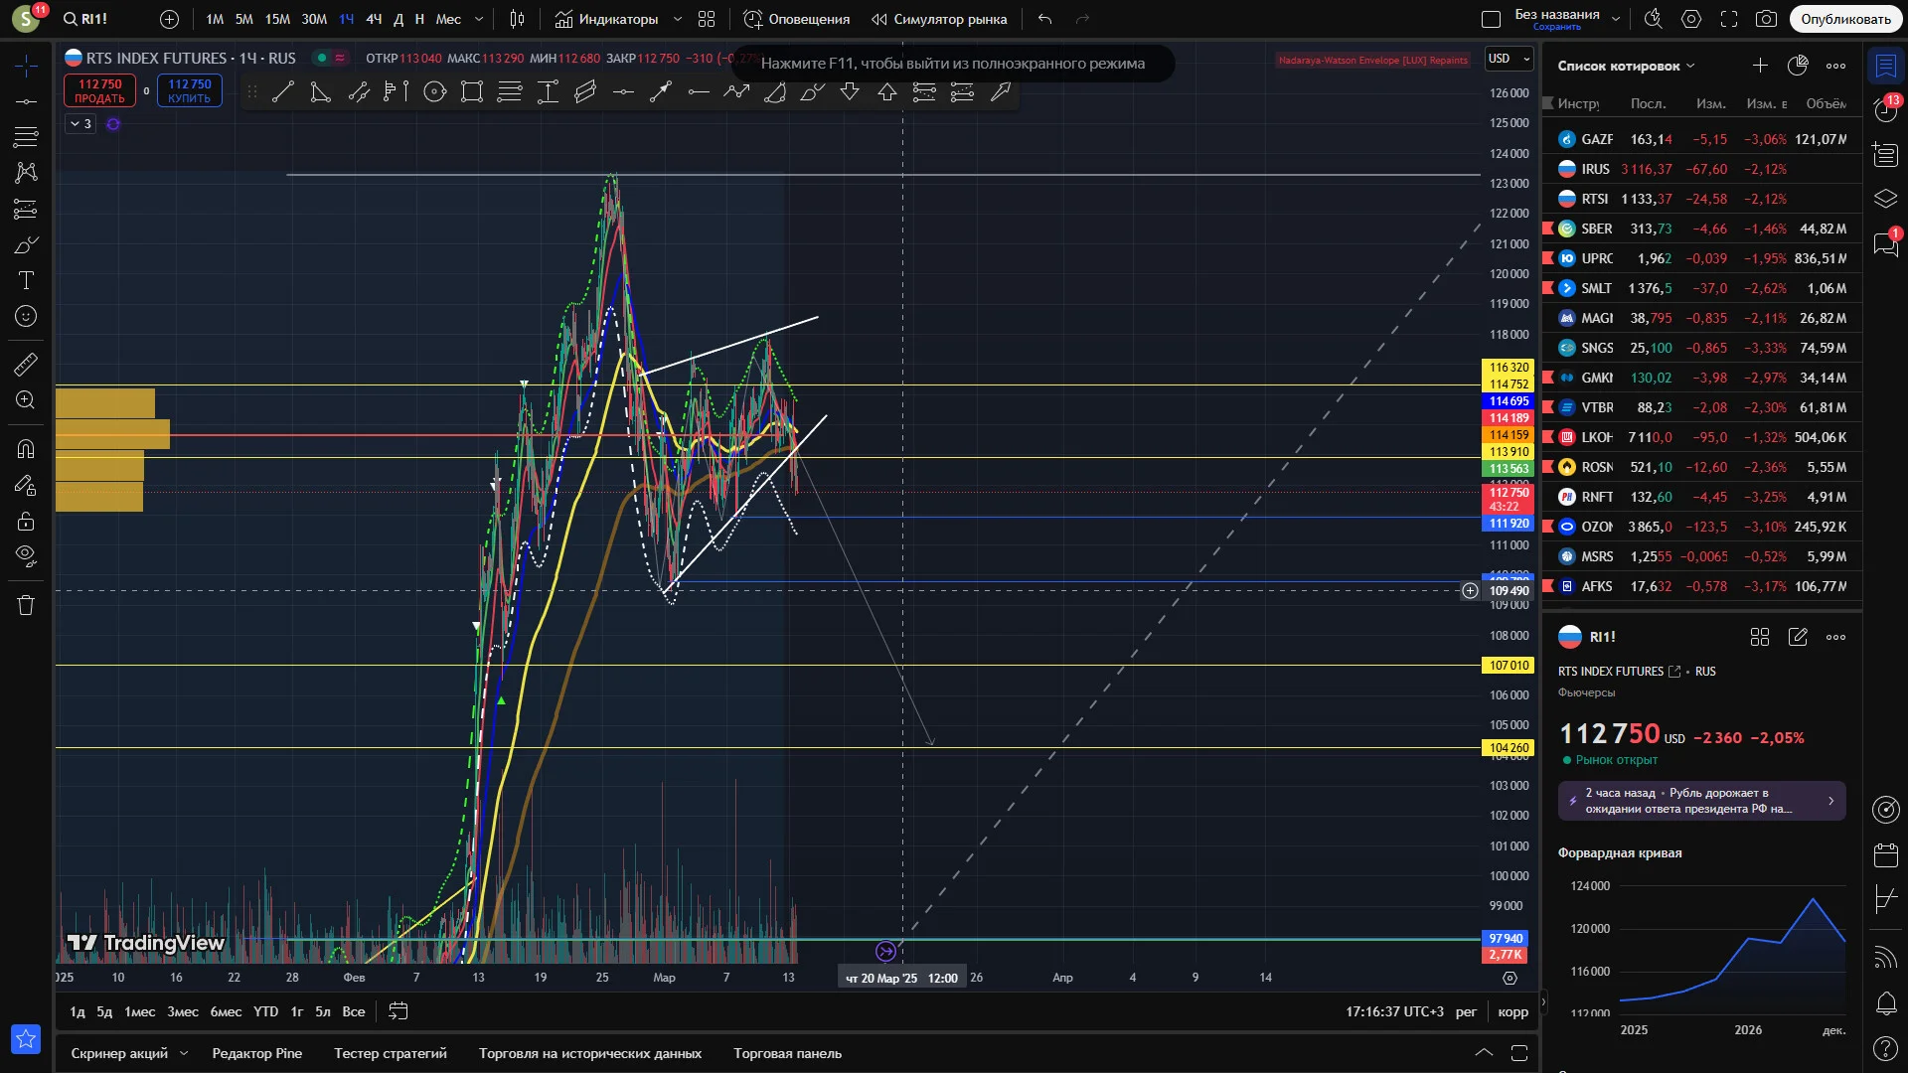
Task: Select the 1мес date range
Action: tap(139, 1011)
